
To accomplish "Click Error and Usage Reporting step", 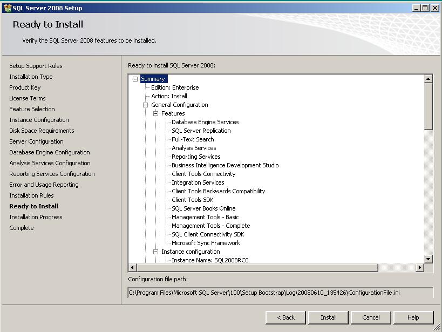I will pos(44,185).
